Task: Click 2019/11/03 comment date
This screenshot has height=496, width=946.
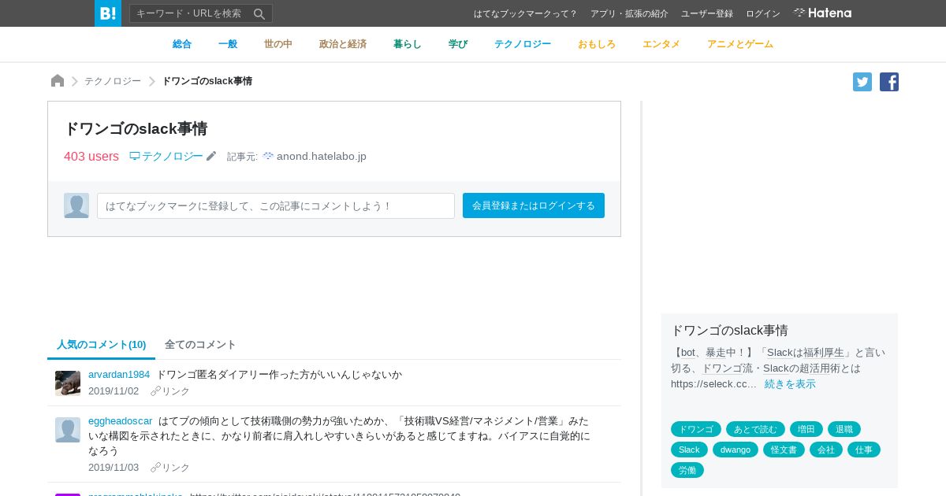Action: coord(114,468)
